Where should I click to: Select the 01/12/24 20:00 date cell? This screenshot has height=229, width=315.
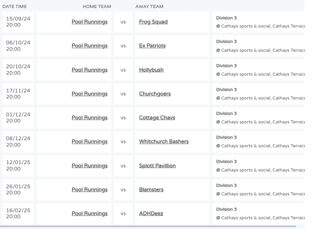pyautogui.click(x=18, y=118)
